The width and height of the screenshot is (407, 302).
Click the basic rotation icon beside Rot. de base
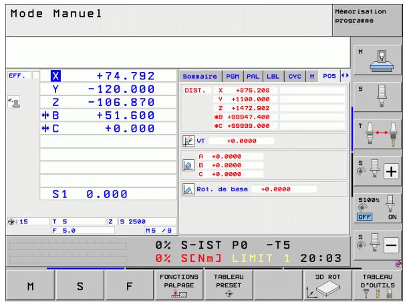[x=188, y=189]
